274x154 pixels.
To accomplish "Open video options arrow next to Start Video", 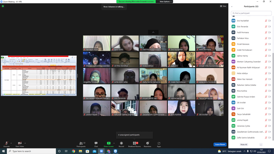I will 25,143.
